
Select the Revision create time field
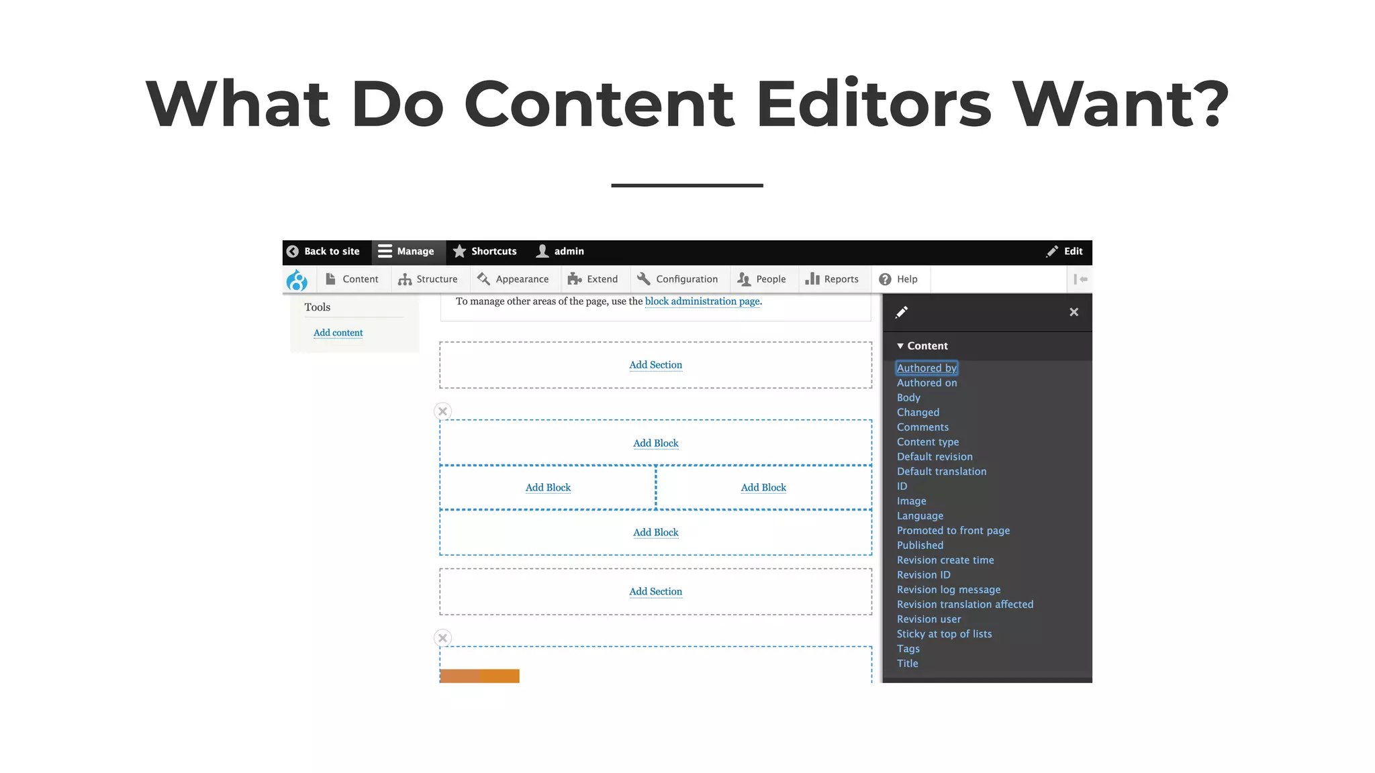[x=945, y=560]
